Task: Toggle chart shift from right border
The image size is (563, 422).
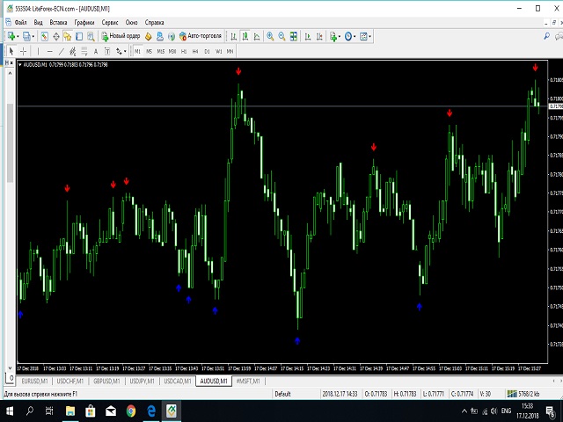Action: pyautogui.click(x=319, y=36)
